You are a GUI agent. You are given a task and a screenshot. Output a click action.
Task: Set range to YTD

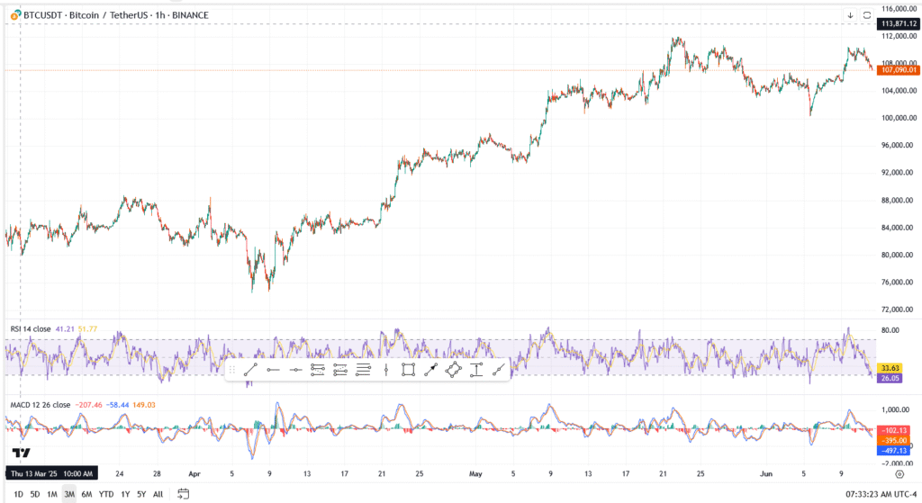tap(106, 493)
